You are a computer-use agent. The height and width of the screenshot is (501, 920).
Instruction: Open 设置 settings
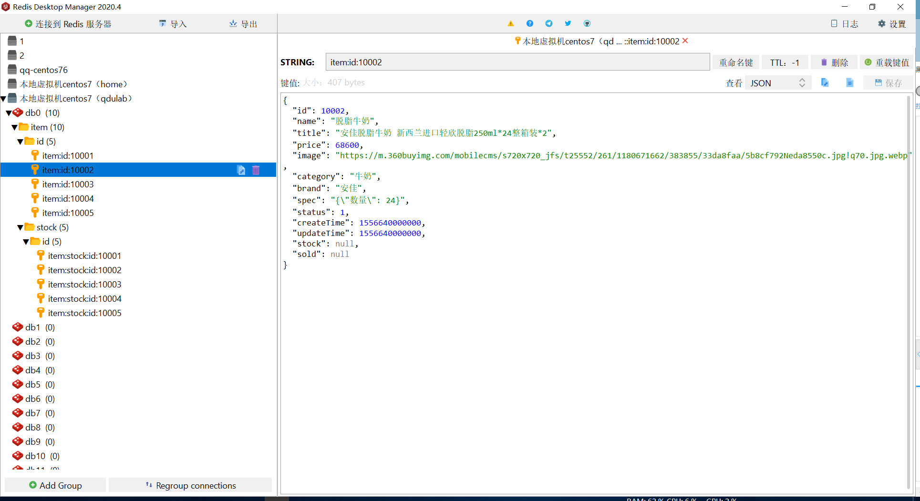[891, 24]
